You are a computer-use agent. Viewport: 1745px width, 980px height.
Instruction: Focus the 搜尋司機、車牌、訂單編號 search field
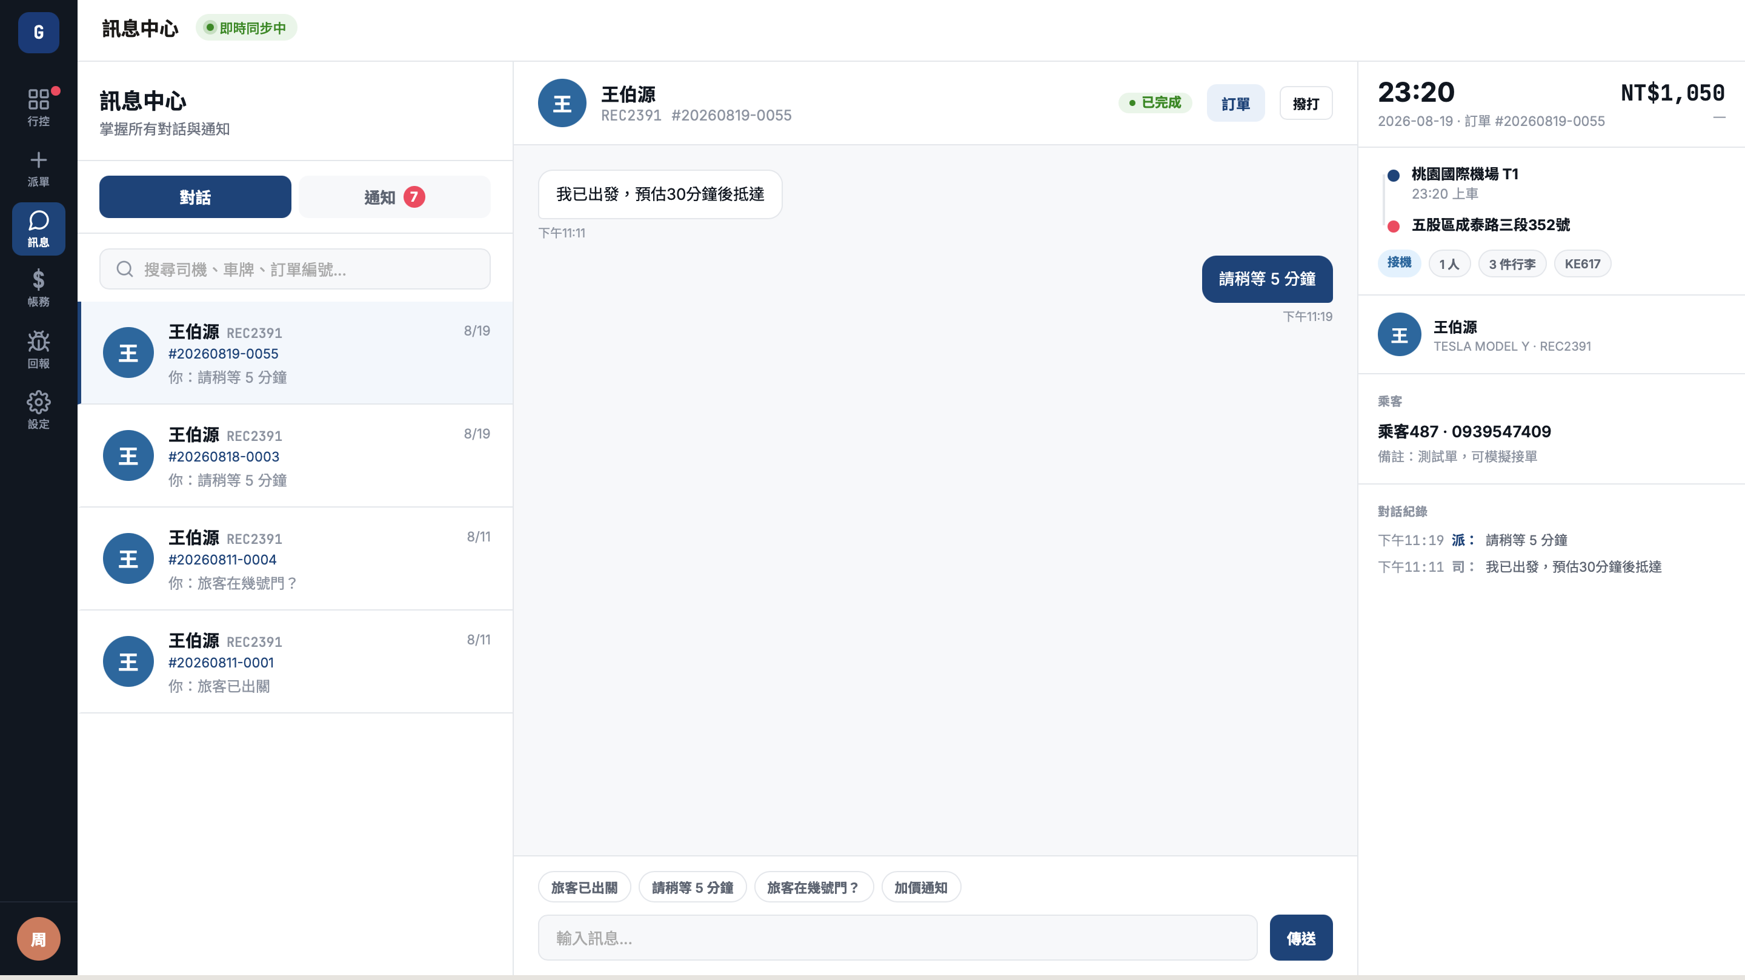click(x=294, y=269)
